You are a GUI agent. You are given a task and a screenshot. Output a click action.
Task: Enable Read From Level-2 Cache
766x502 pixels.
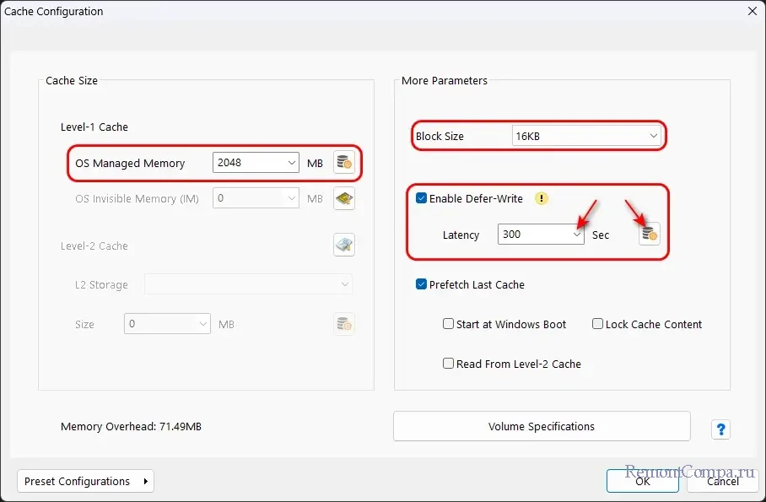[x=449, y=364]
